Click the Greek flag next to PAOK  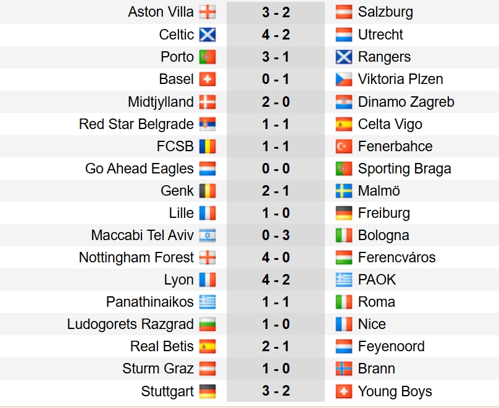(x=344, y=280)
